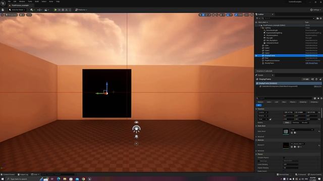The image size is (323, 181).
Task: Open viewport options hamburger menu
Action: (x=2, y=15)
